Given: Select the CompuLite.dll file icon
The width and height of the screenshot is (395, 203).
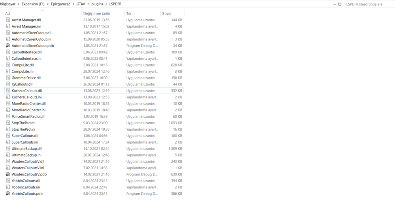Looking at the screenshot, I should [x=8, y=65].
